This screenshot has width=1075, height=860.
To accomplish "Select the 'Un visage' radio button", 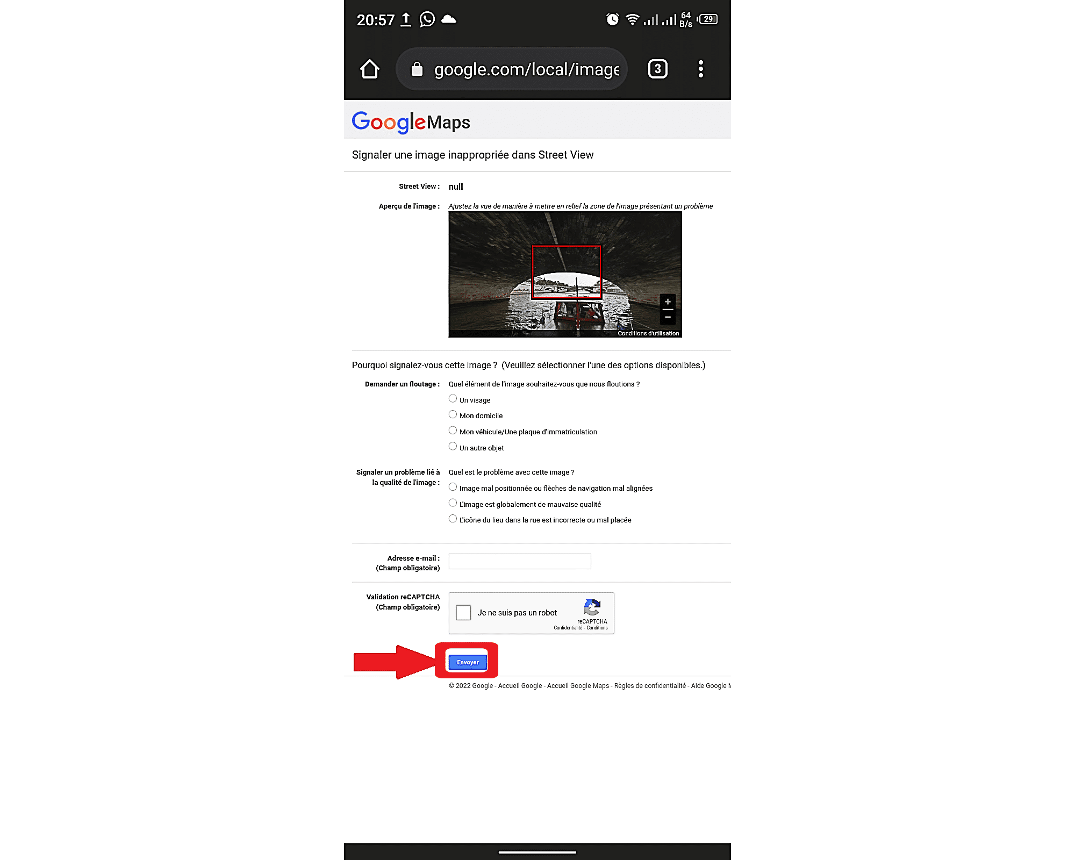I will coord(453,398).
